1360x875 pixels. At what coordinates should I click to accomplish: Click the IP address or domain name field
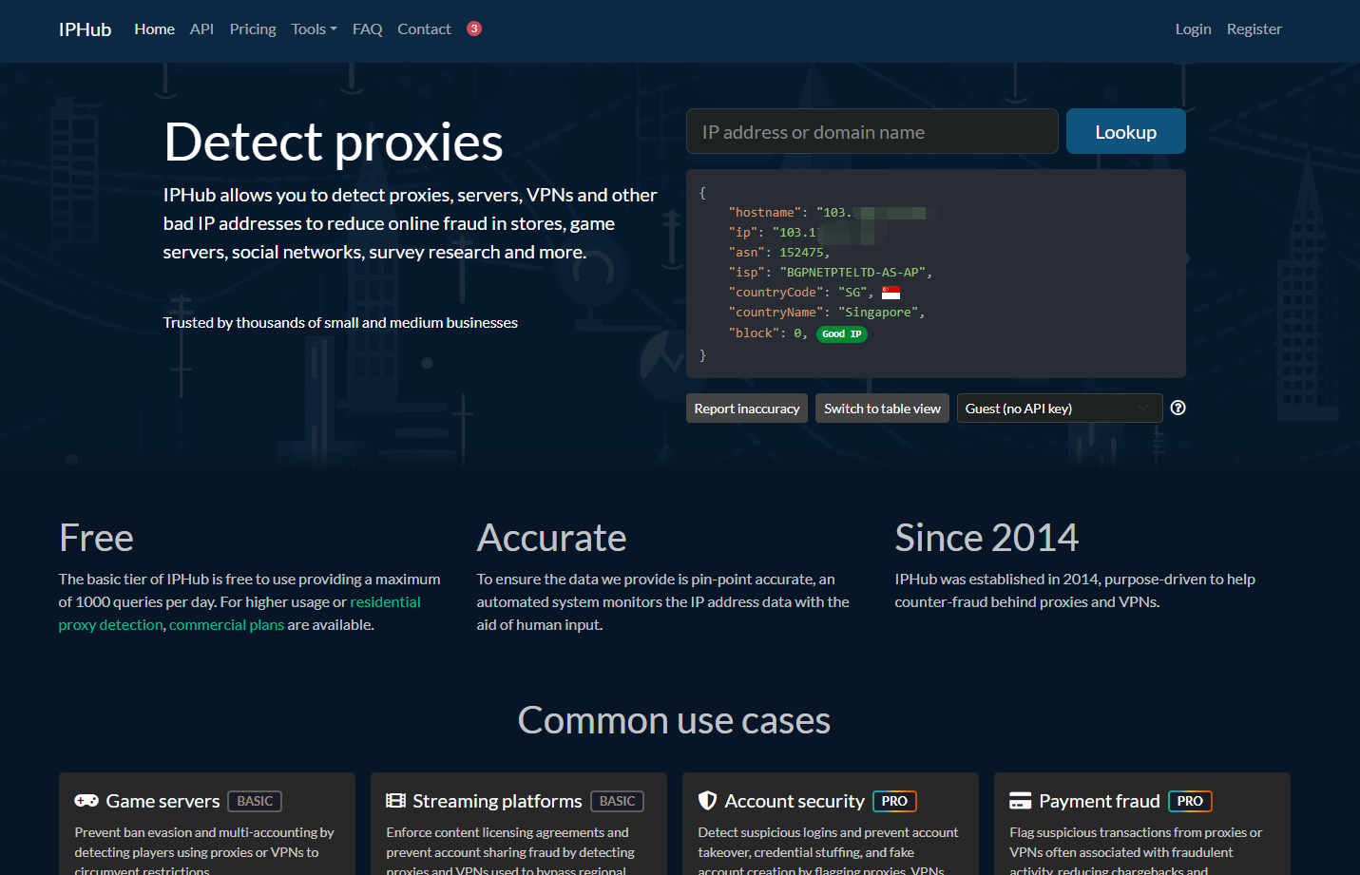tap(872, 131)
